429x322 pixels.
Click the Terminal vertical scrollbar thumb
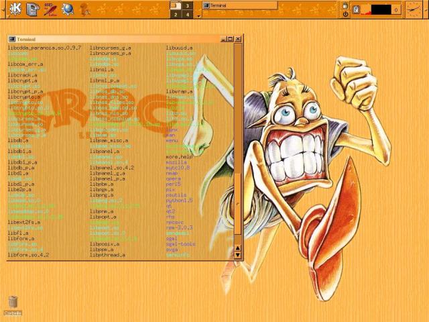point(238,204)
